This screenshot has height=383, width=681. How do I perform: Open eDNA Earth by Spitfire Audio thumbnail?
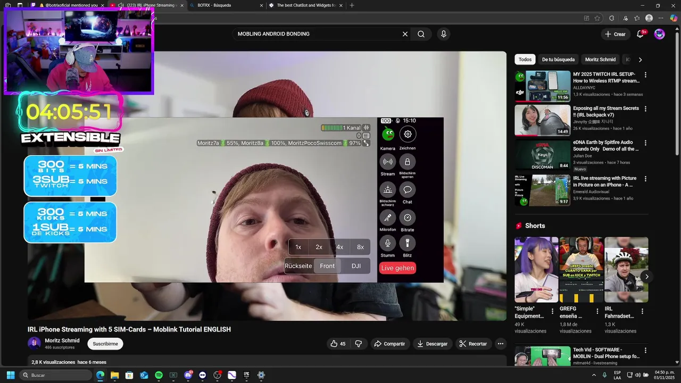pyautogui.click(x=543, y=155)
